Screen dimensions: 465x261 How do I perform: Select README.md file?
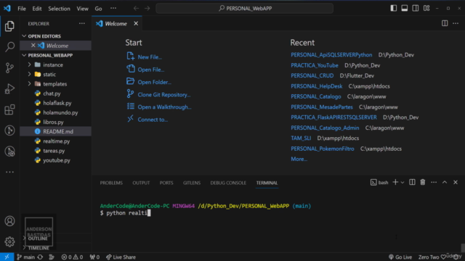pos(55,131)
